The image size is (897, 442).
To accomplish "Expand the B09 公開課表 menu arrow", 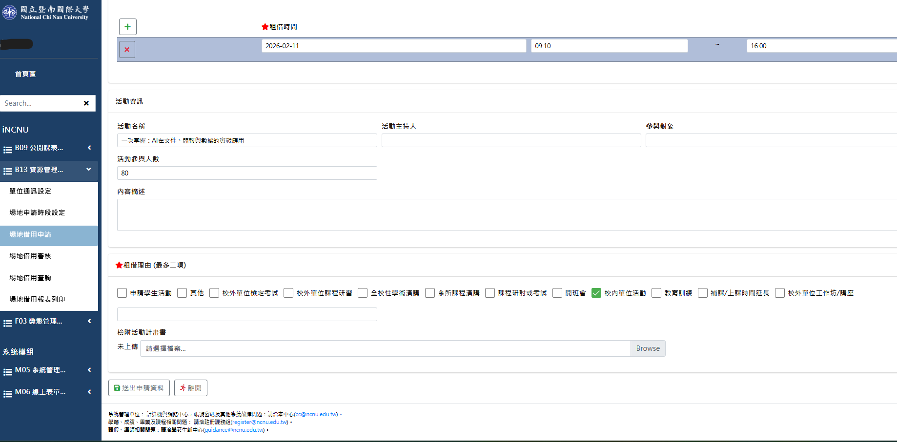I will pyautogui.click(x=89, y=148).
